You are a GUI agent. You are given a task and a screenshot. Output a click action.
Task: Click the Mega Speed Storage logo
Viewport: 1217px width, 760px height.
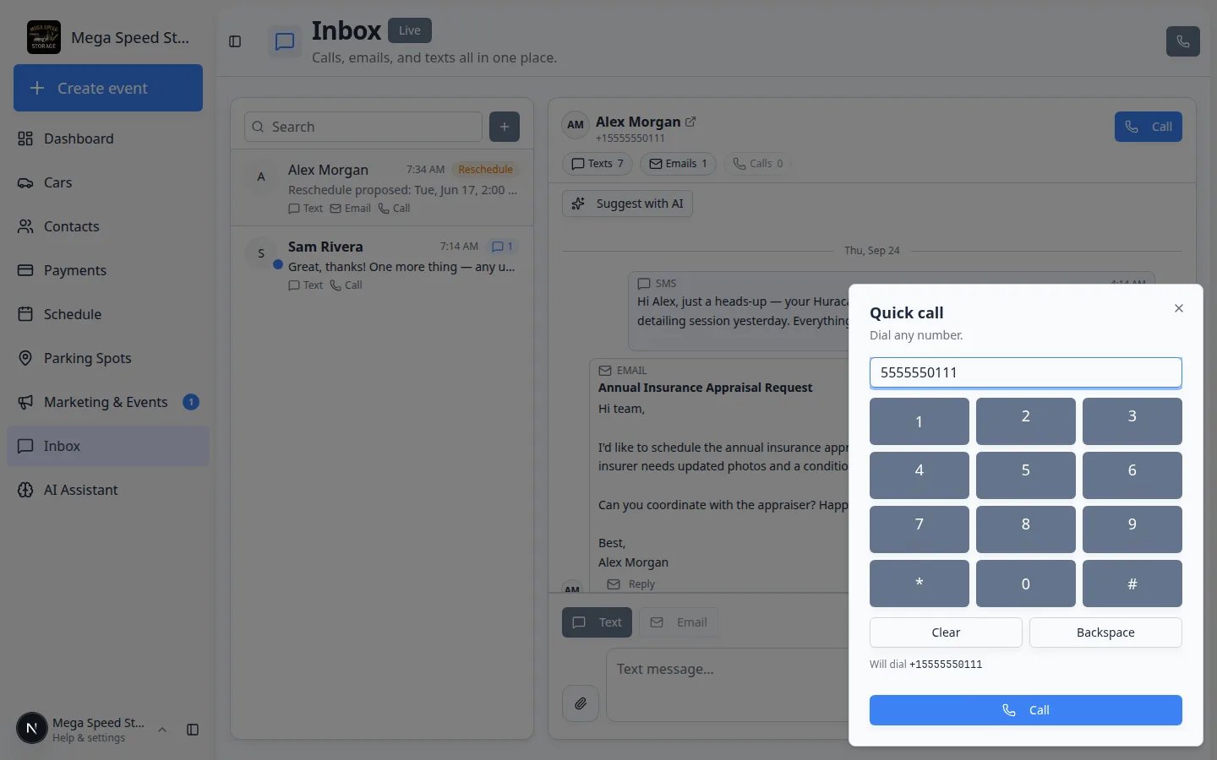point(44,37)
